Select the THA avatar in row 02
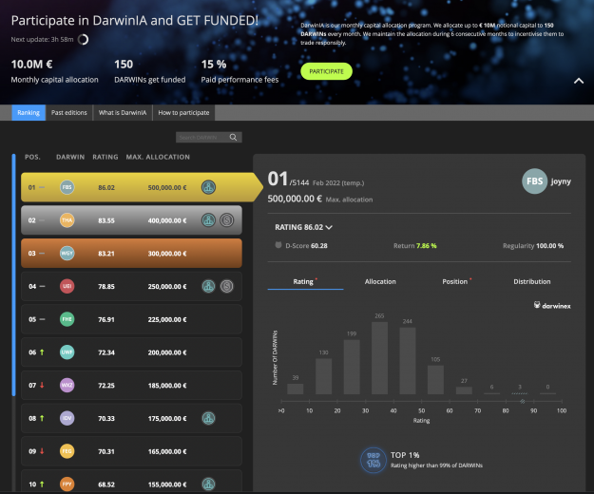Screen dimensions: 594x494 point(67,220)
